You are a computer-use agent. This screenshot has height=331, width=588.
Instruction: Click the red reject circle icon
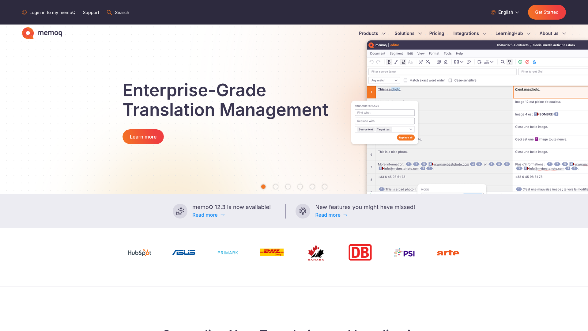[527, 62]
